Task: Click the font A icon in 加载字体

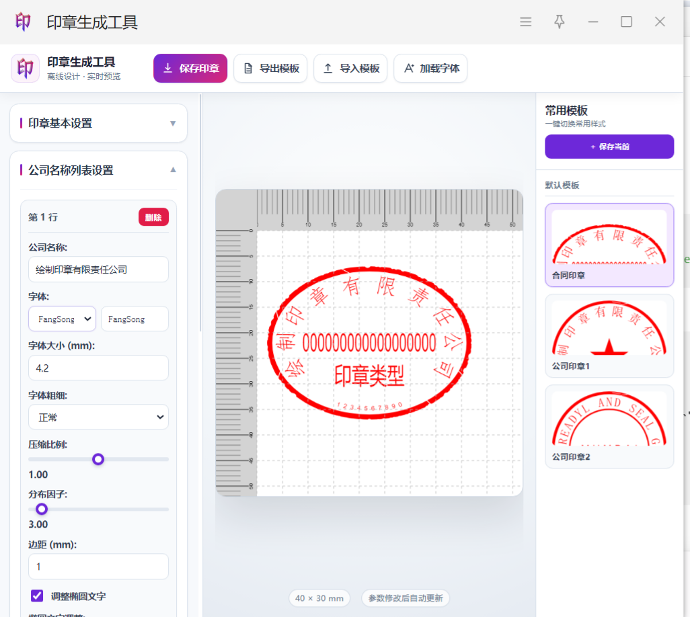Action: point(409,68)
